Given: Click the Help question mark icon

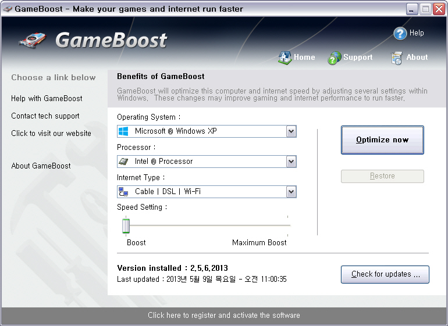Looking at the screenshot, I should pos(400,33).
